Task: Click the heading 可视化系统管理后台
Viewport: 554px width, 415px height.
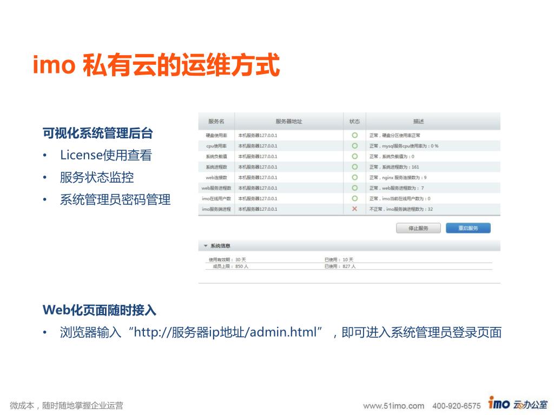Action: click(98, 133)
